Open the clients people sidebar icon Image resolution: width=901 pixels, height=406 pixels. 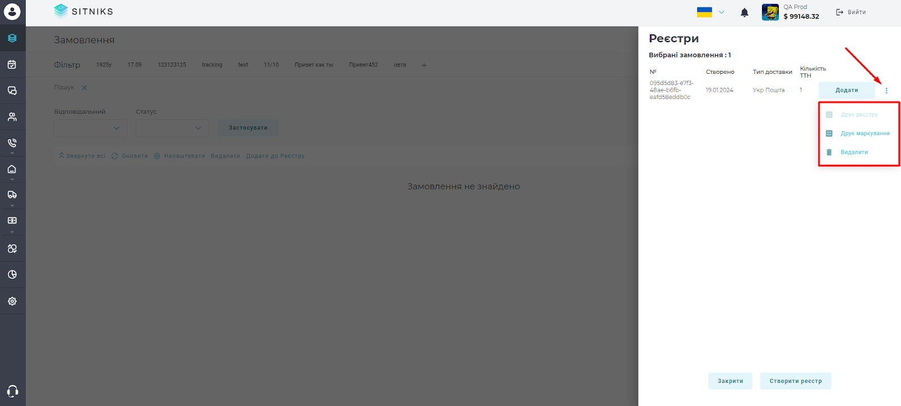click(x=12, y=117)
